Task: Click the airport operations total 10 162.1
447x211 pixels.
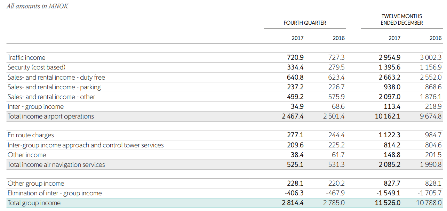Action: (388, 116)
